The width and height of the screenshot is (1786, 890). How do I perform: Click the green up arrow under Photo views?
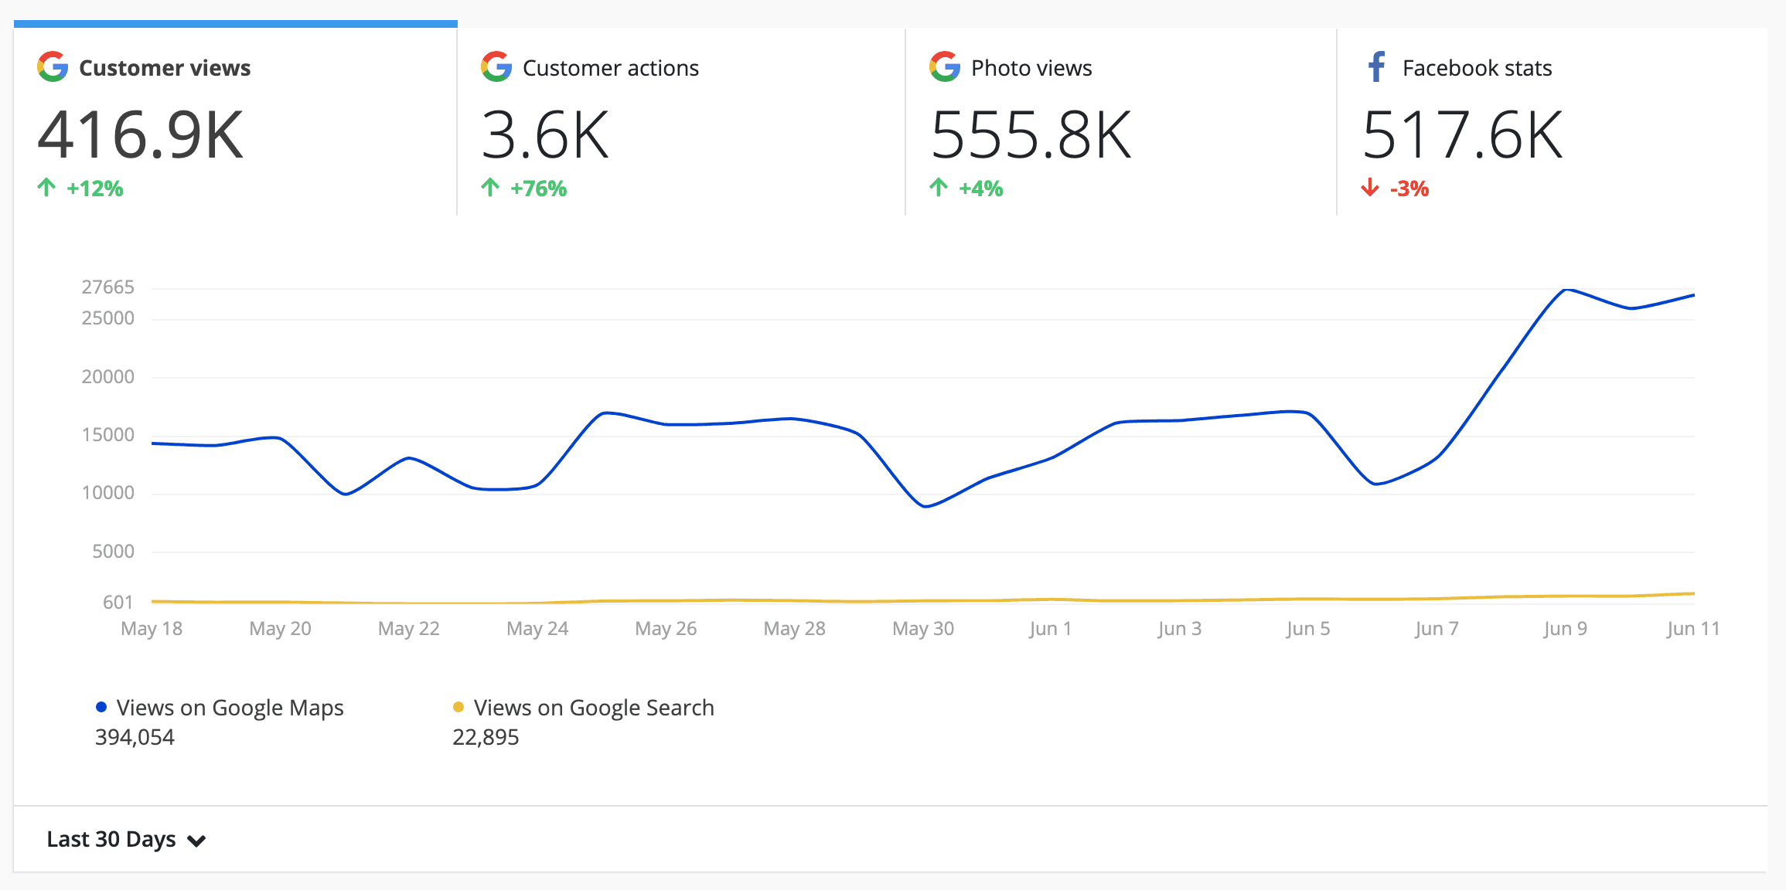[x=937, y=187]
